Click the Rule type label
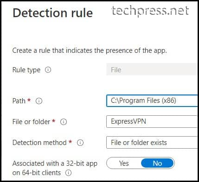This screenshot has width=199, height=182. (x=26, y=70)
